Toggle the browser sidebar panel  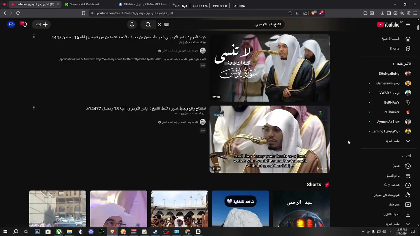pyautogui.click(x=389, y=13)
